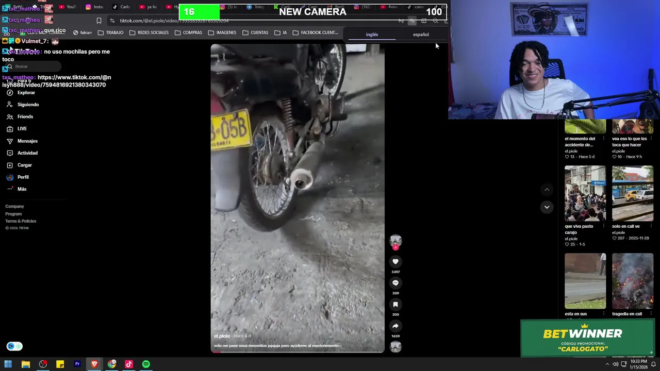
Task: Expand hidden system tray icons
Action: click(x=607, y=364)
